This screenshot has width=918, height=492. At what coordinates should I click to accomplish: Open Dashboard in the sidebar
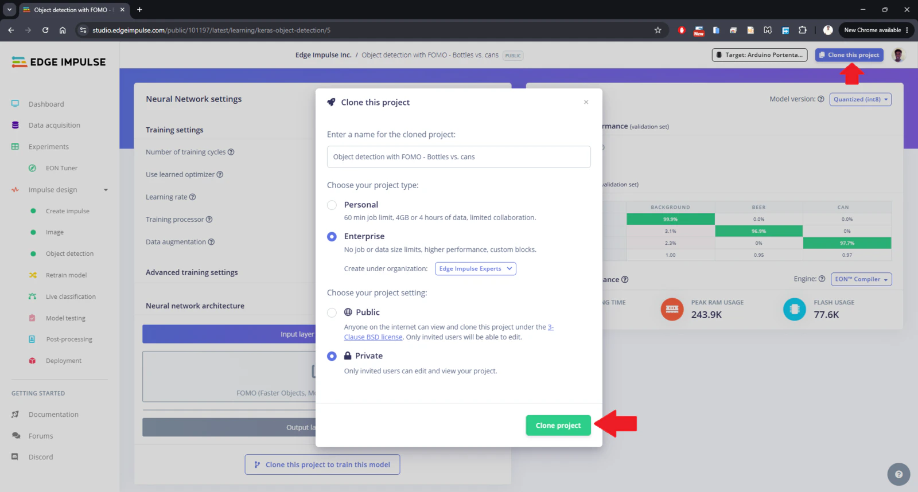46,104
